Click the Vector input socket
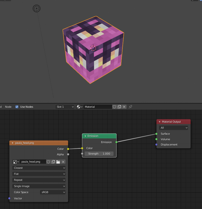 [x=9, y=198]
